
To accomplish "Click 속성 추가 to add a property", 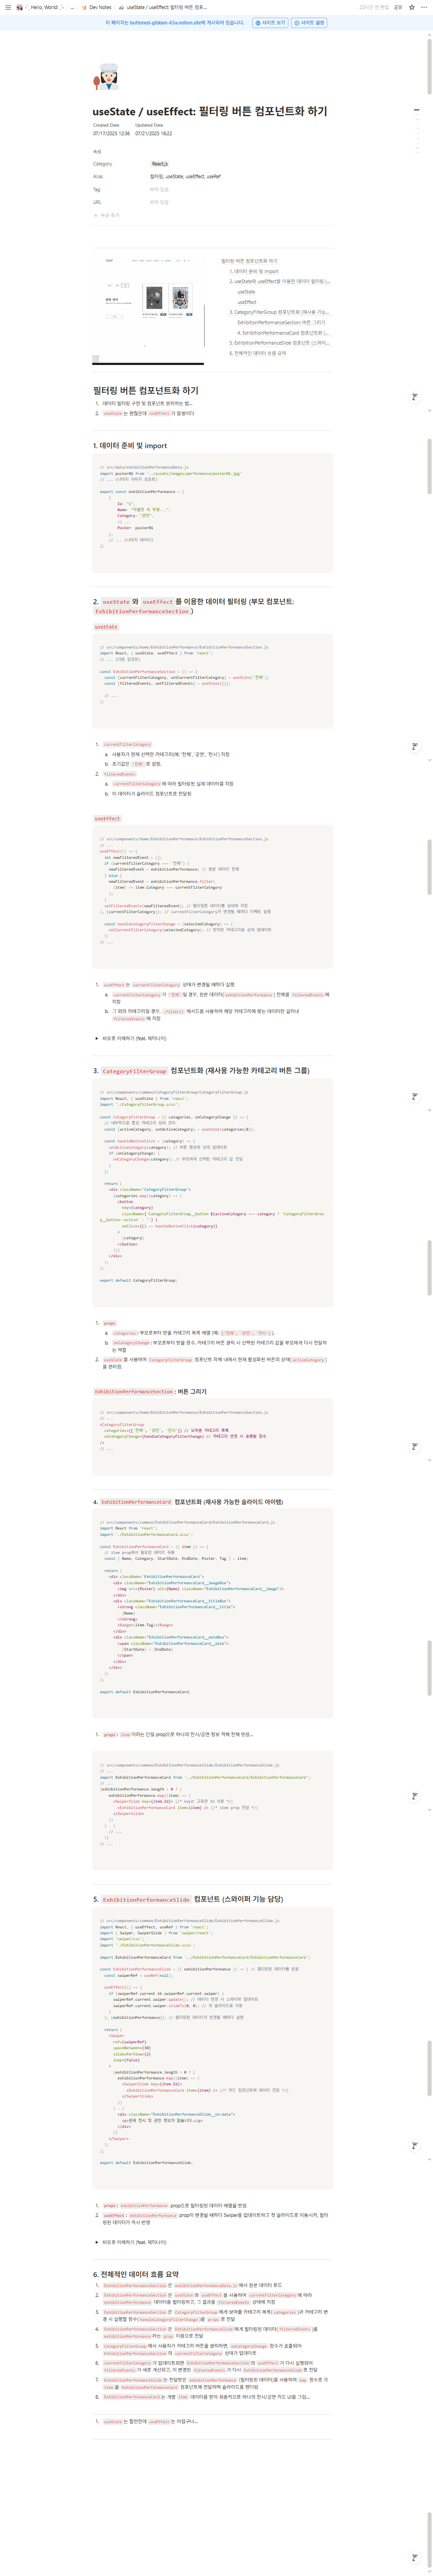I will pyautogui.click(x=106, y=215).
